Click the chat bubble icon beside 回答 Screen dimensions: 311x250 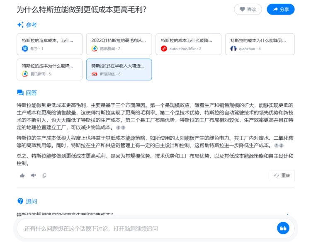[x=20, y=93]
